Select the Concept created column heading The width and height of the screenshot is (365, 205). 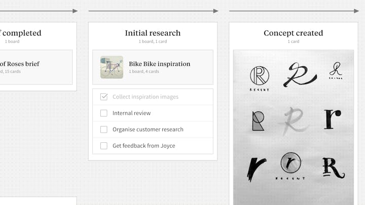pos(294,33)
